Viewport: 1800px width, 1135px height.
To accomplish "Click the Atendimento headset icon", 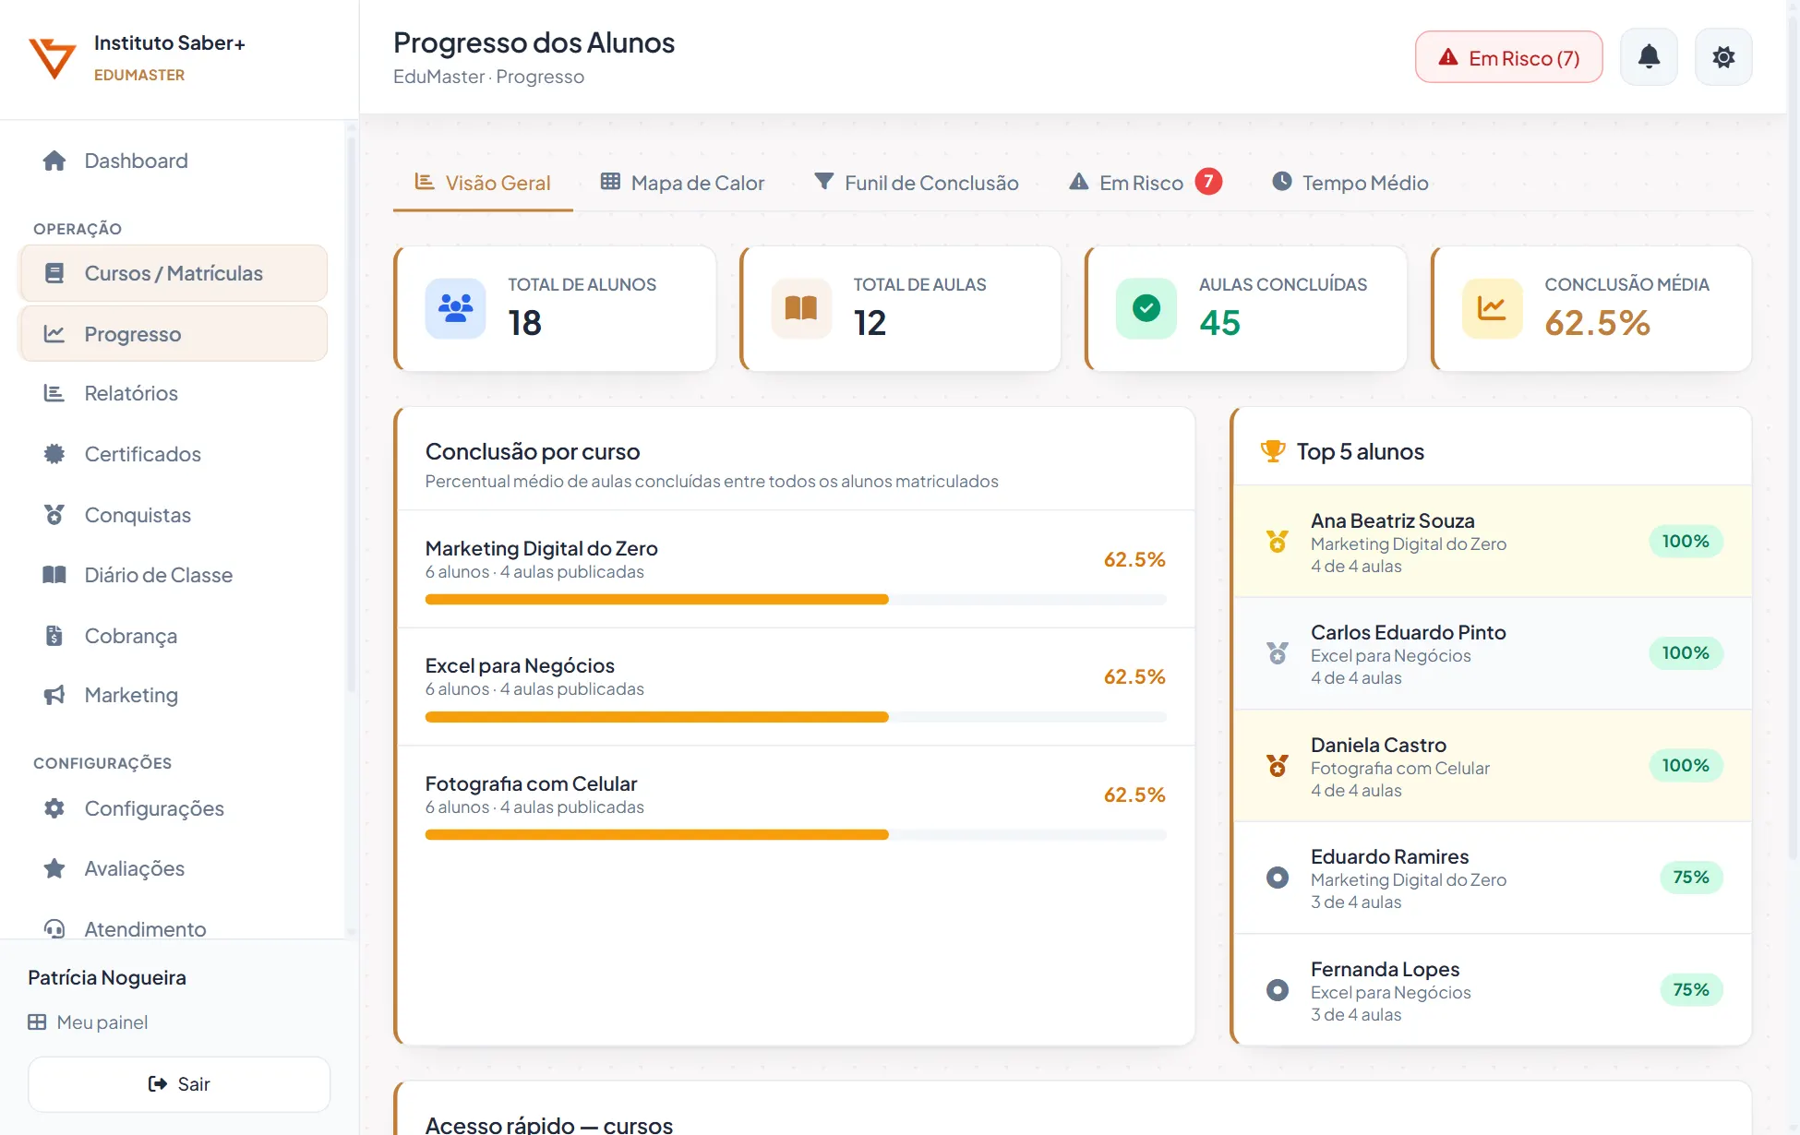I will coord(54,929).
